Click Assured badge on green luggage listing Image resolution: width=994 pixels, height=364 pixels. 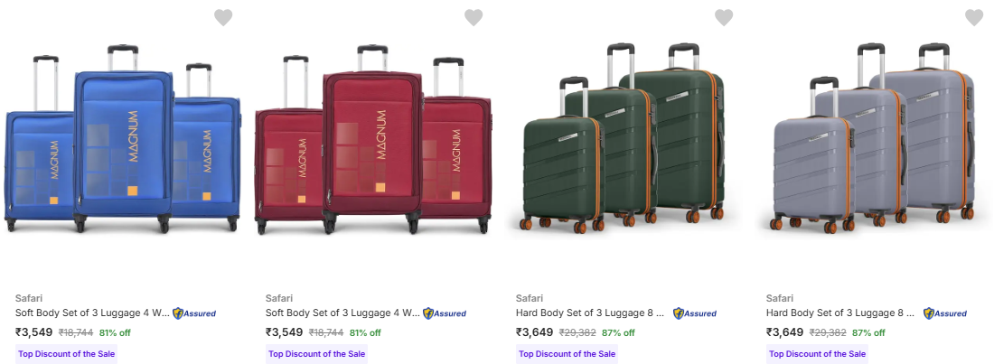click(695, 313)
